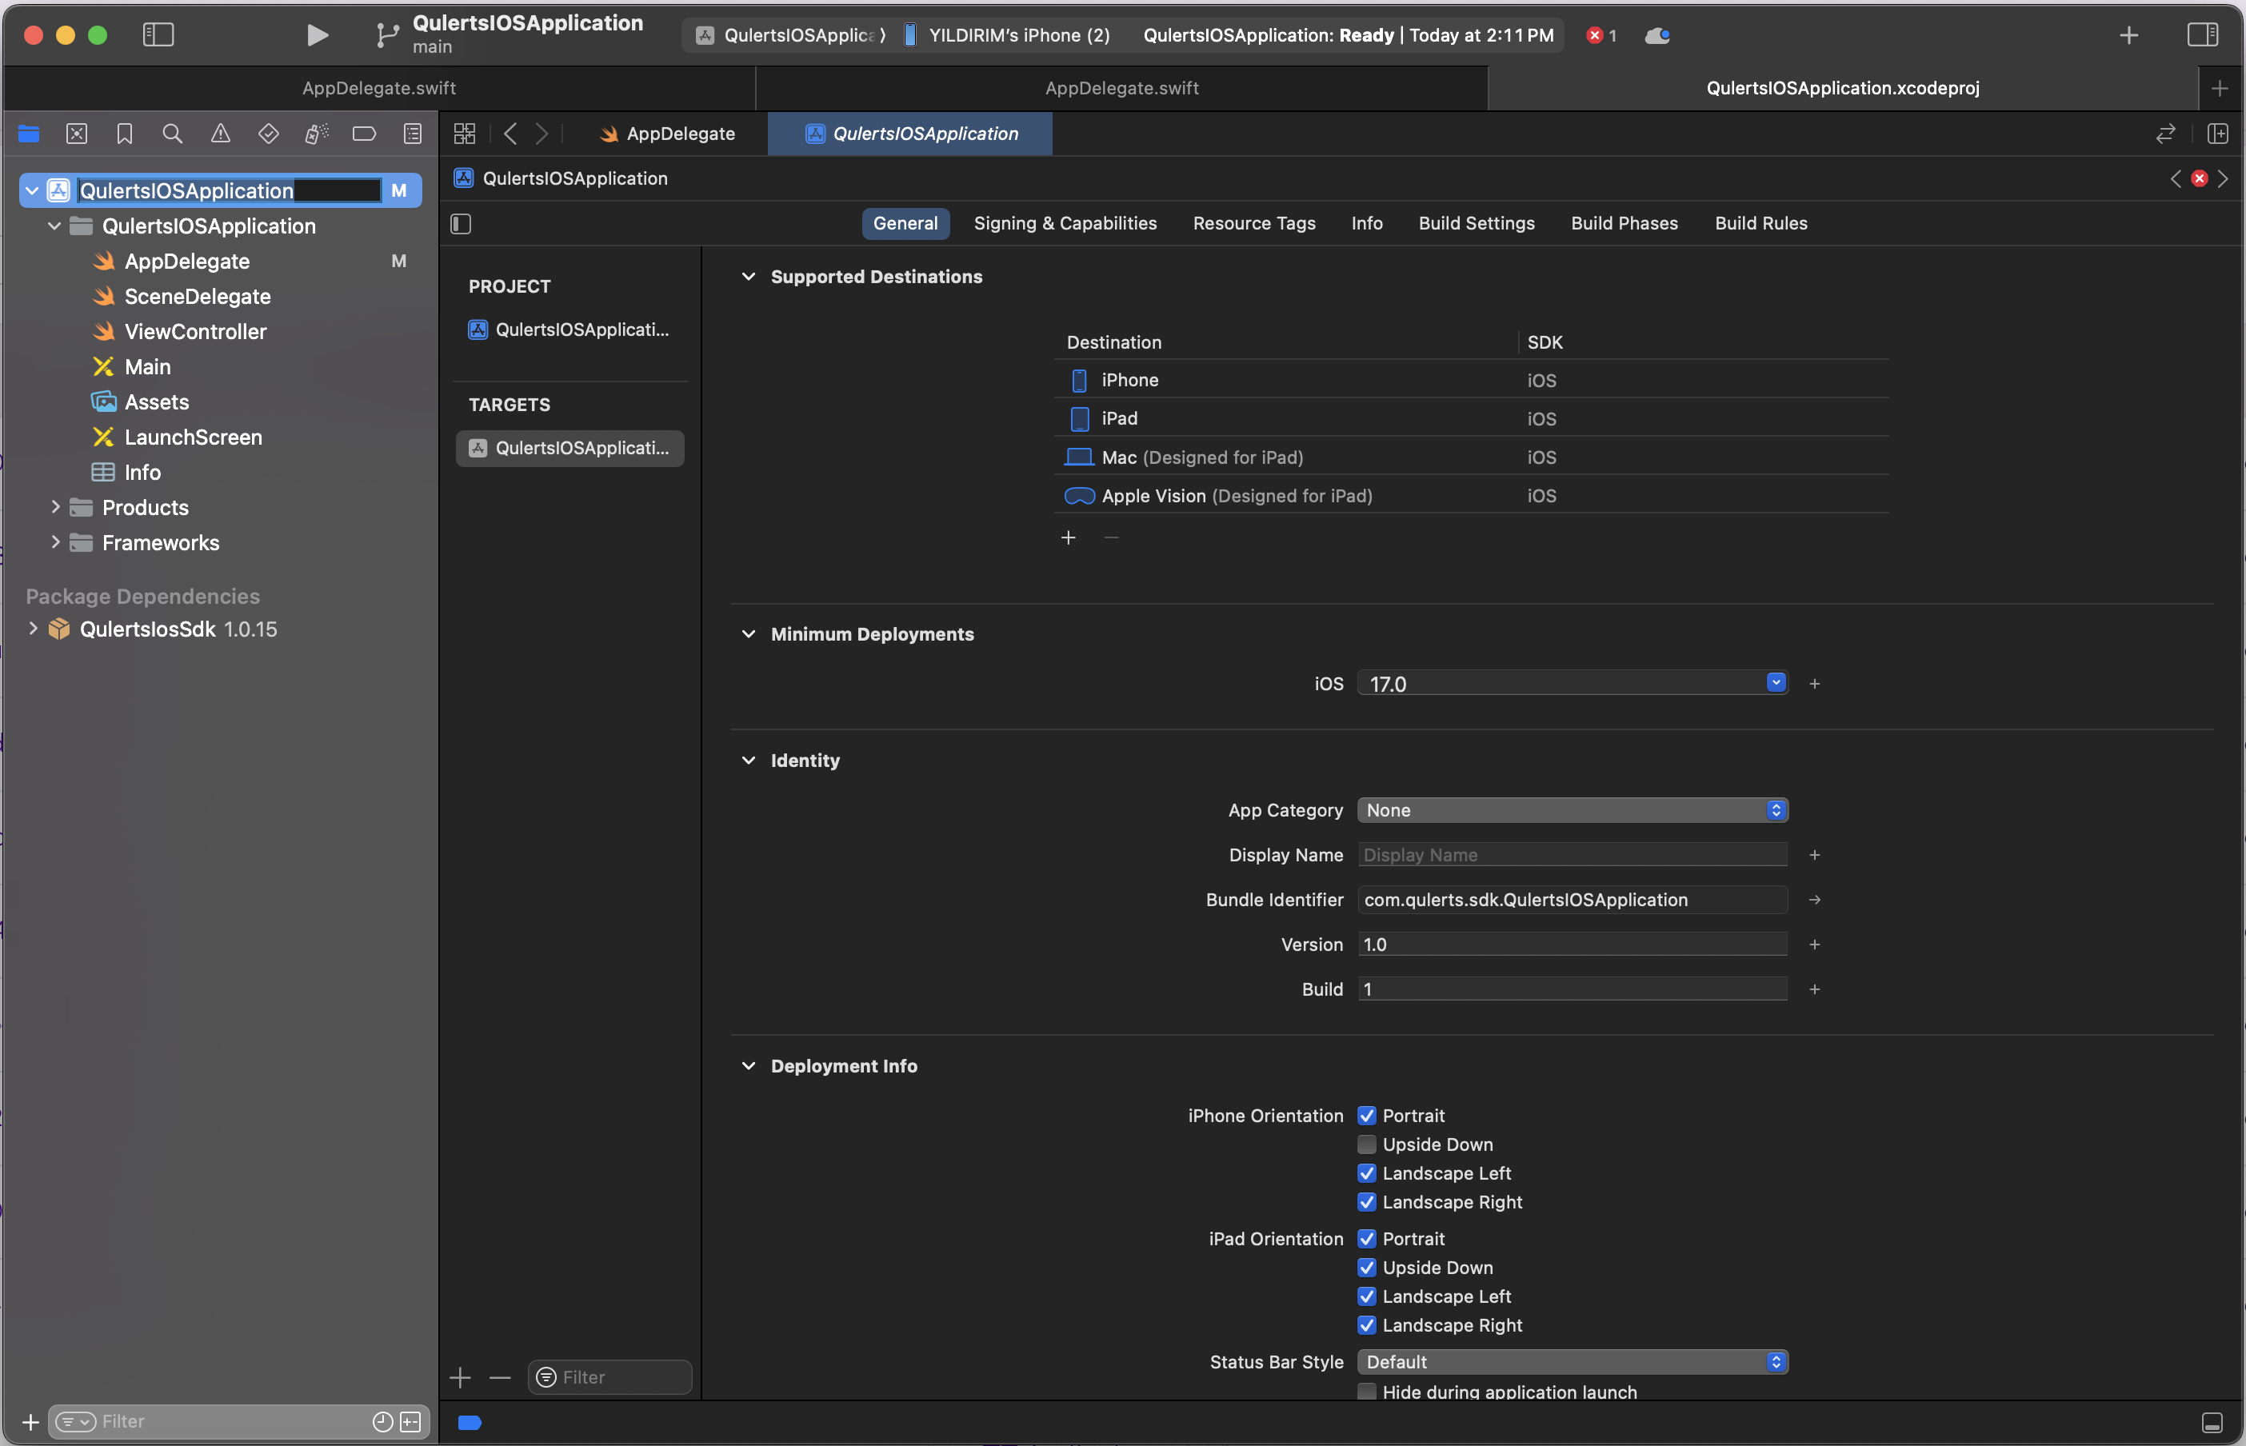The width and height of the screenshot is (2246, 1446).
Task: Collapse the Deployment Info section
Action: tap(749, 1067)
